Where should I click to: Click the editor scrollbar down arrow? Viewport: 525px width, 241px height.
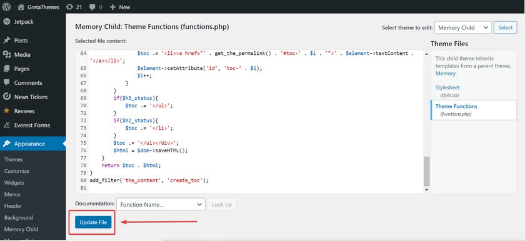[426, 190]
